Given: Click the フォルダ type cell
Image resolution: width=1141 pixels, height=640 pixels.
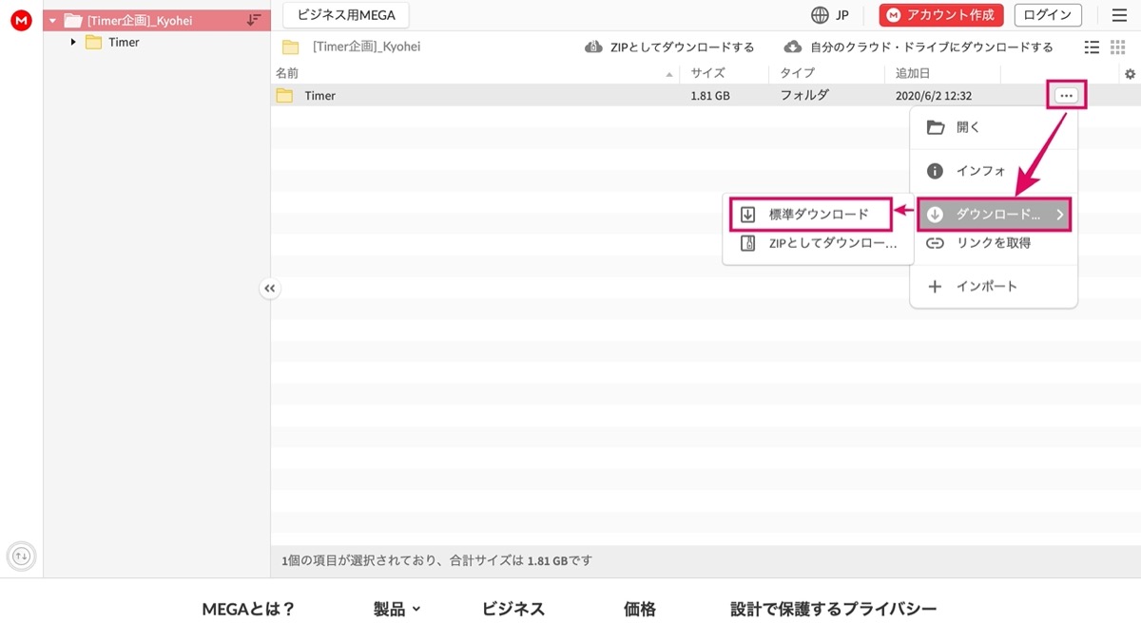Looking at the screenshot, I should coord(804,95).
